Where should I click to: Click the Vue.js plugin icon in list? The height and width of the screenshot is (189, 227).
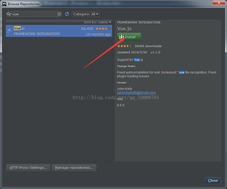click(9, 31)
